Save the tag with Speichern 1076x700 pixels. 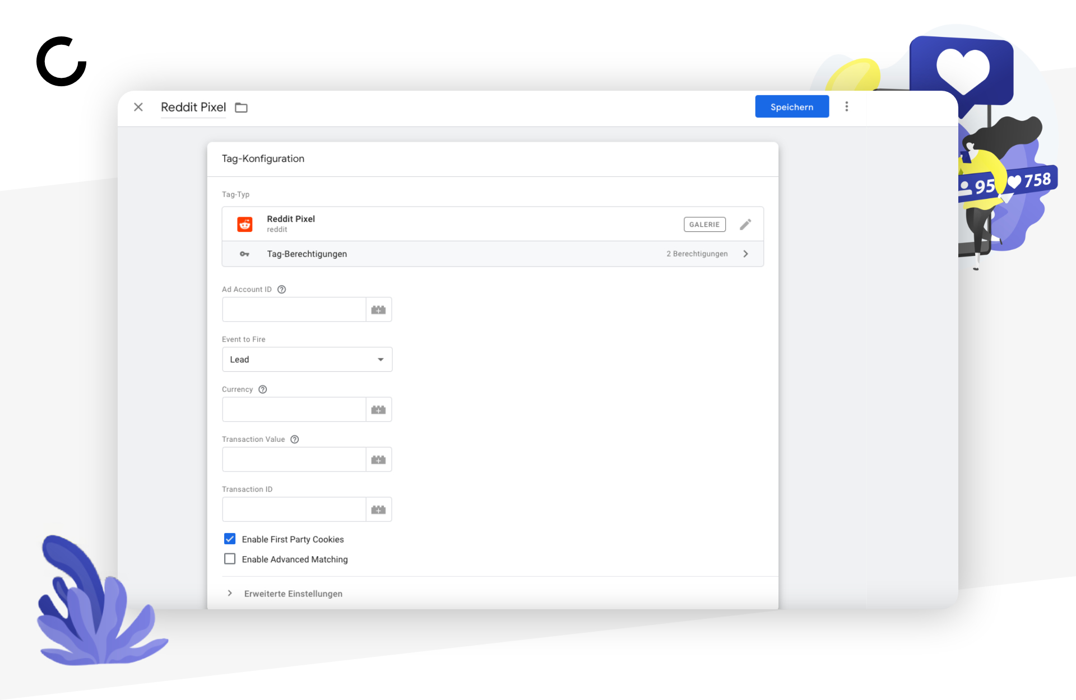792,107
